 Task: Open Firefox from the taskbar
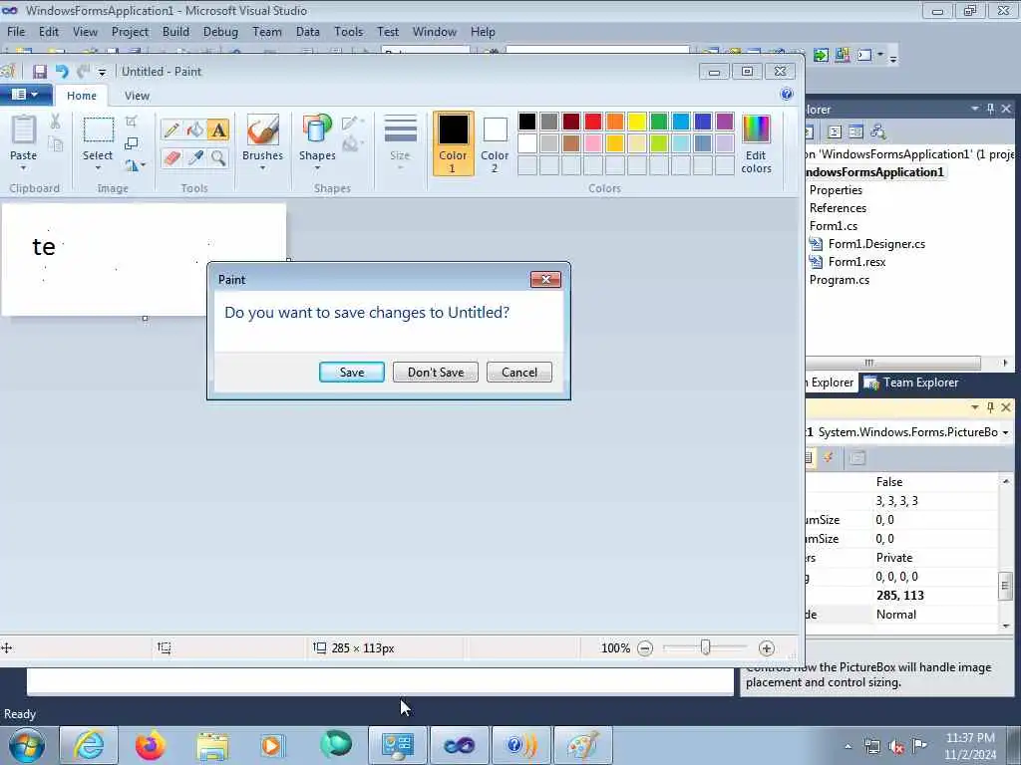[150, 745]
